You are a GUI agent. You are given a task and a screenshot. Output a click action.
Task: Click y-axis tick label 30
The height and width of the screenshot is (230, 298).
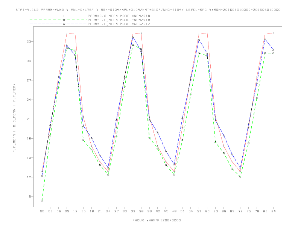click(x=29, y=61)
